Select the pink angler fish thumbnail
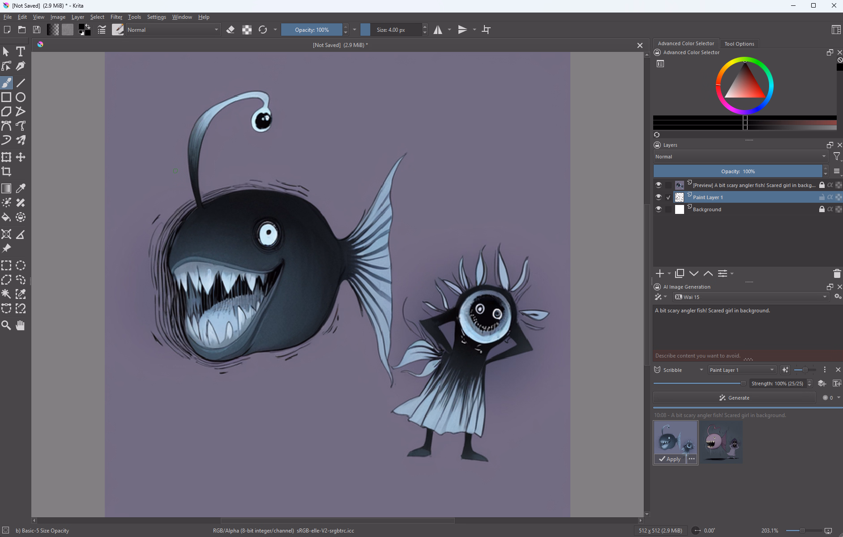This screenshot has width=843, height=537. (x=721, y=442)
